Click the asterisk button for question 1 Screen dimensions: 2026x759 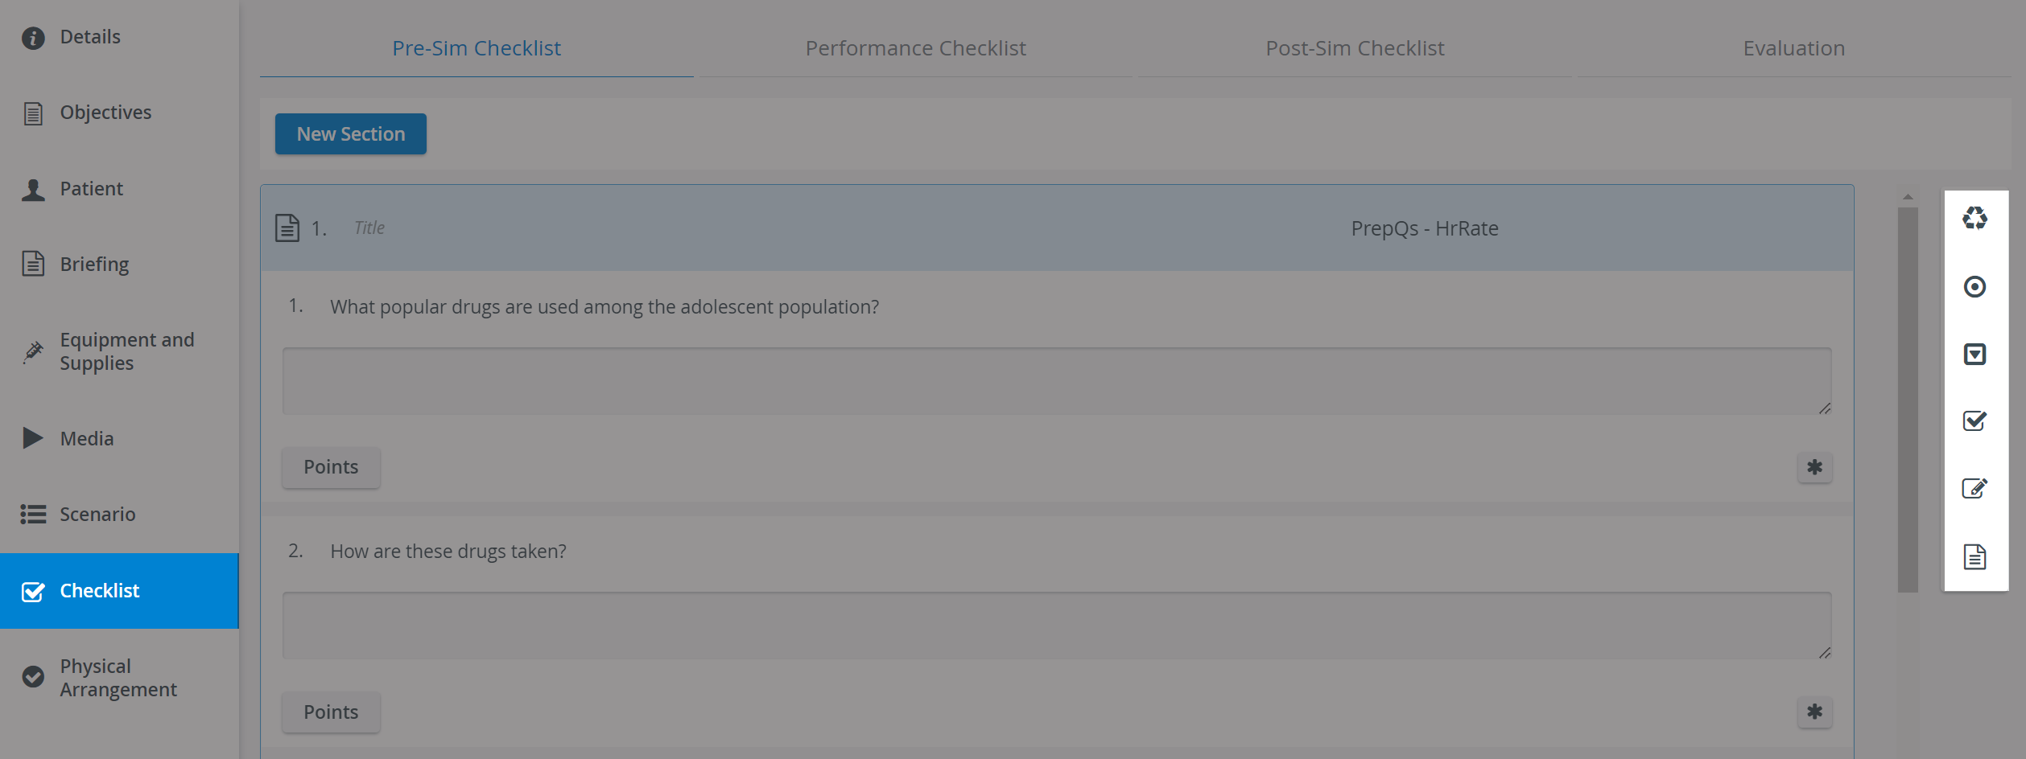(x=1814, y=467)
